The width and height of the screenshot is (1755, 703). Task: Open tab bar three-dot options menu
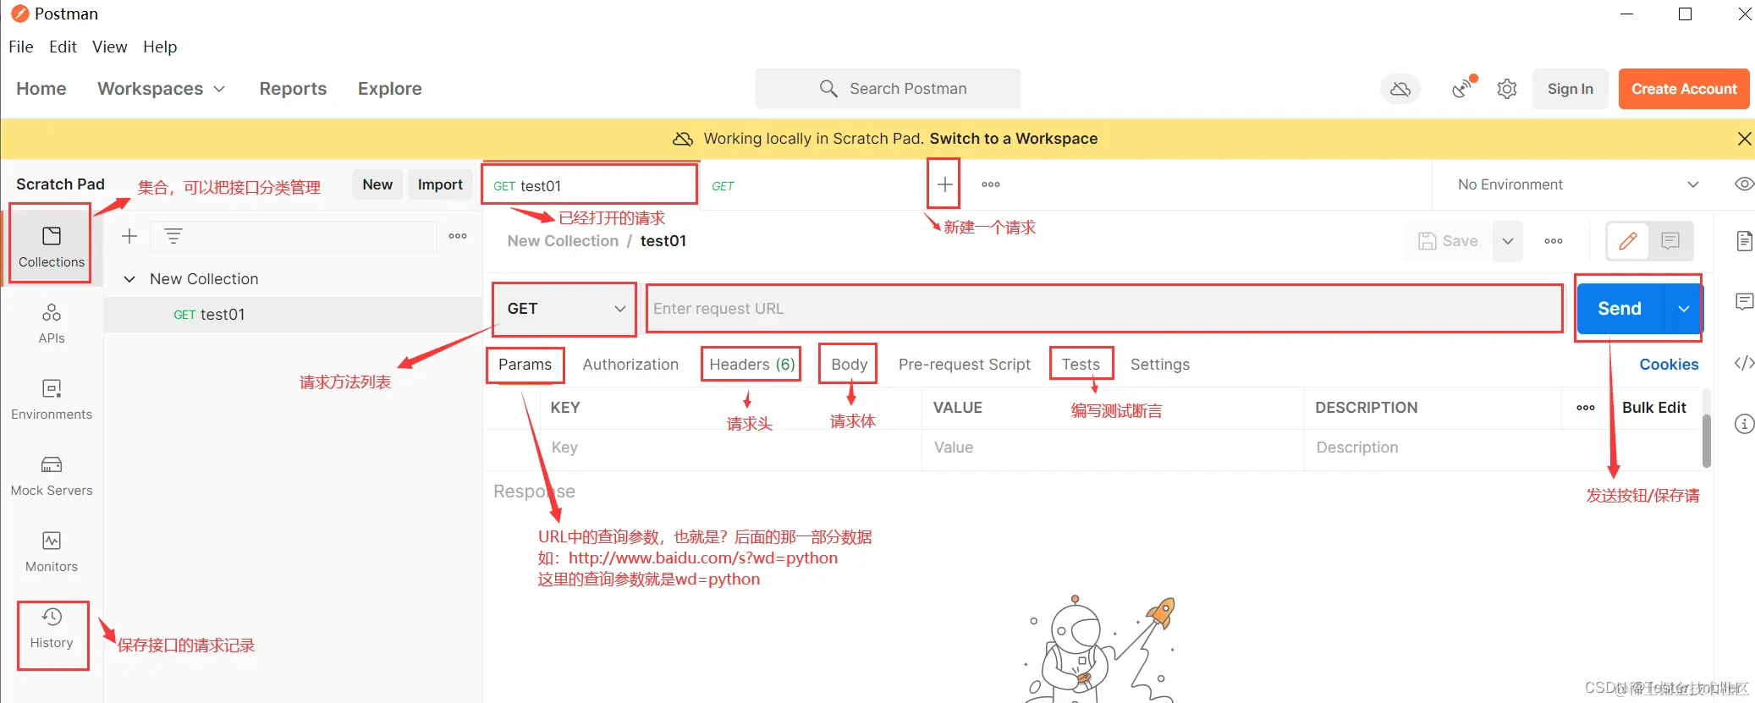click(x=991, y=184)
